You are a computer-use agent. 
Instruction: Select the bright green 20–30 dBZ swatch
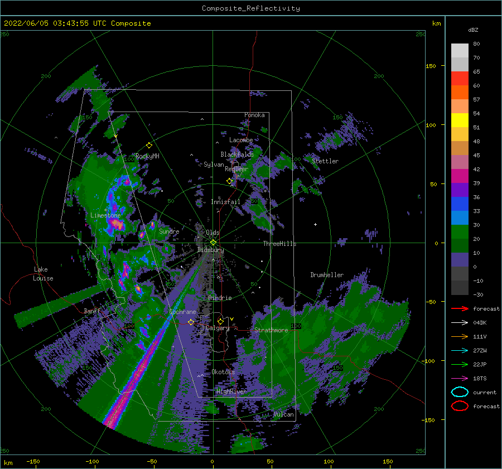coord(460,232)
